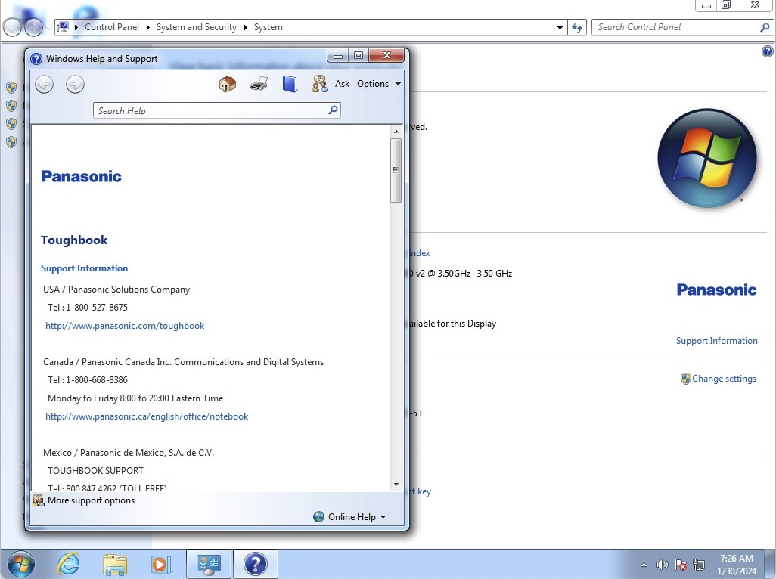The image size is (776, 579).
Task: Click the Help content vertical scrollbar
Action: 396,170
